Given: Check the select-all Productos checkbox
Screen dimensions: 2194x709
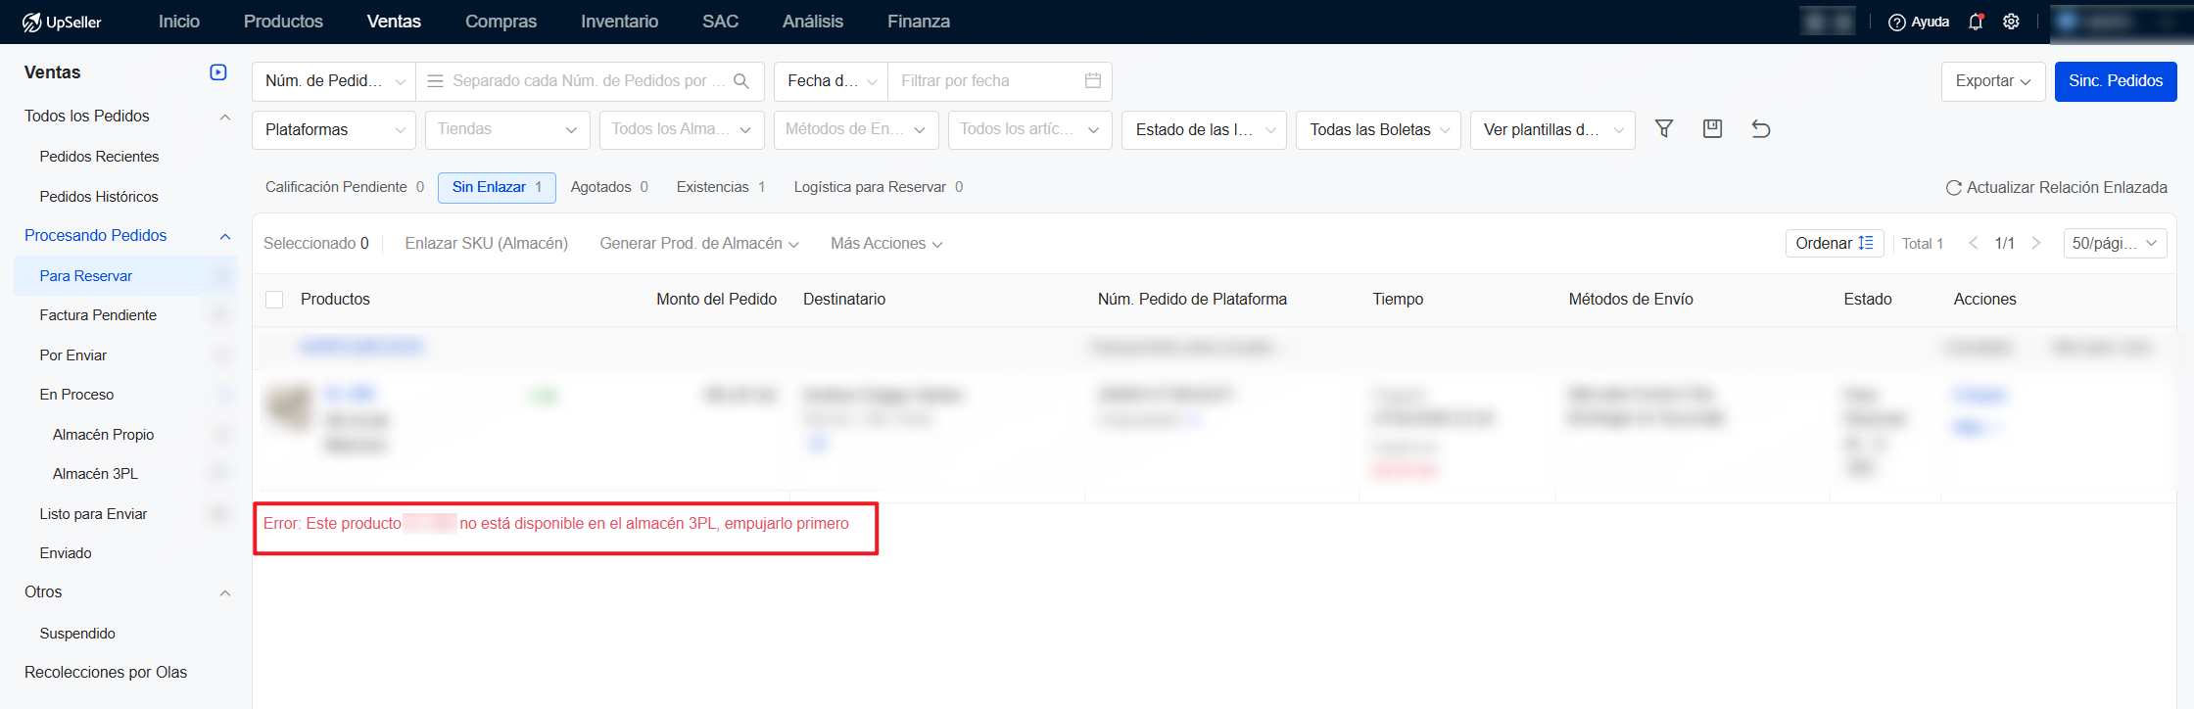Looking at the screenshot, I should pyautogui.click(x=274, y=300).
